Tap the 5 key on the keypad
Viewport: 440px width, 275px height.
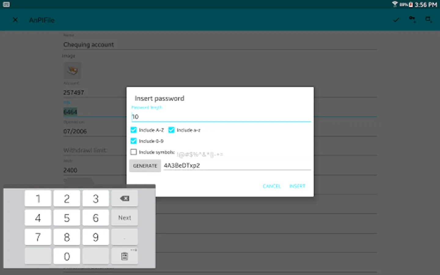67,218
